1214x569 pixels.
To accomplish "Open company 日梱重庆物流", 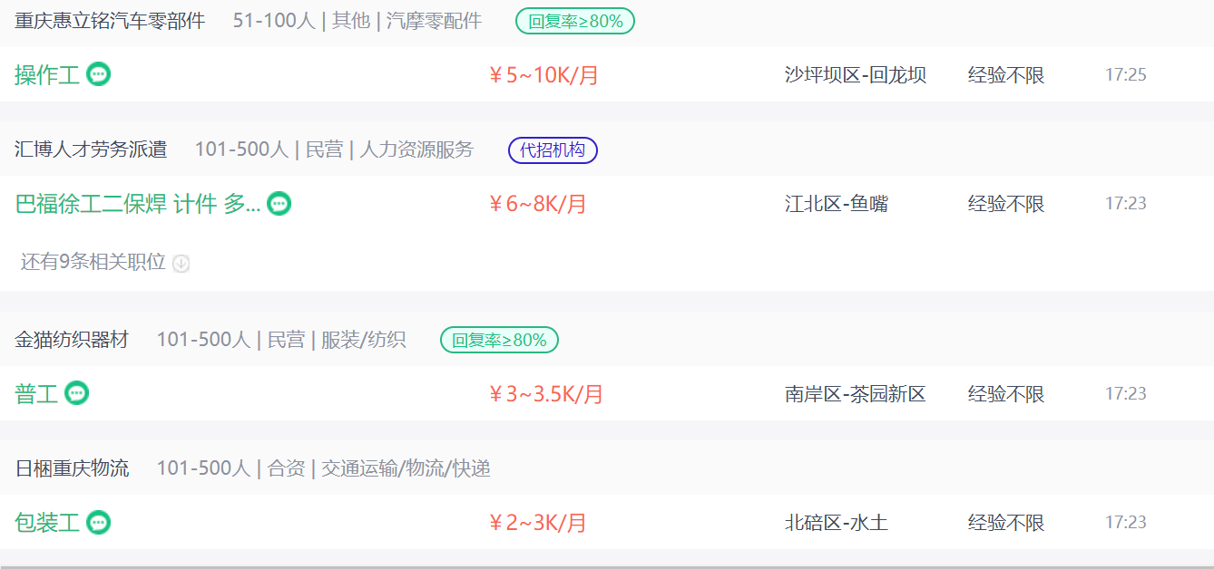I will pos(72,468).
